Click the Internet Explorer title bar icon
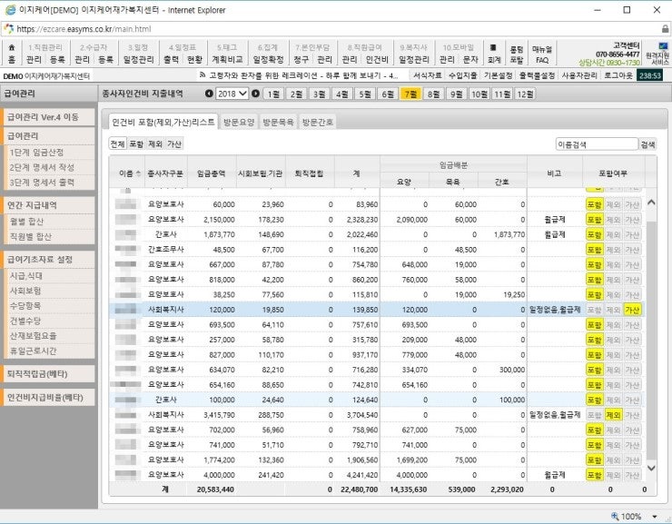 pyautogui.click(x=10, y=10)
